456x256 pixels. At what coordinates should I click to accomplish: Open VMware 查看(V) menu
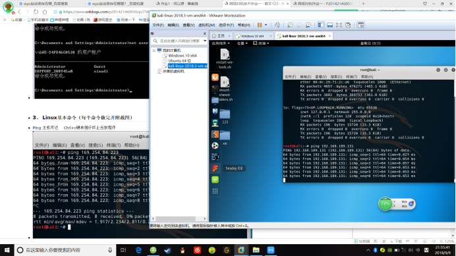point(188,25)
